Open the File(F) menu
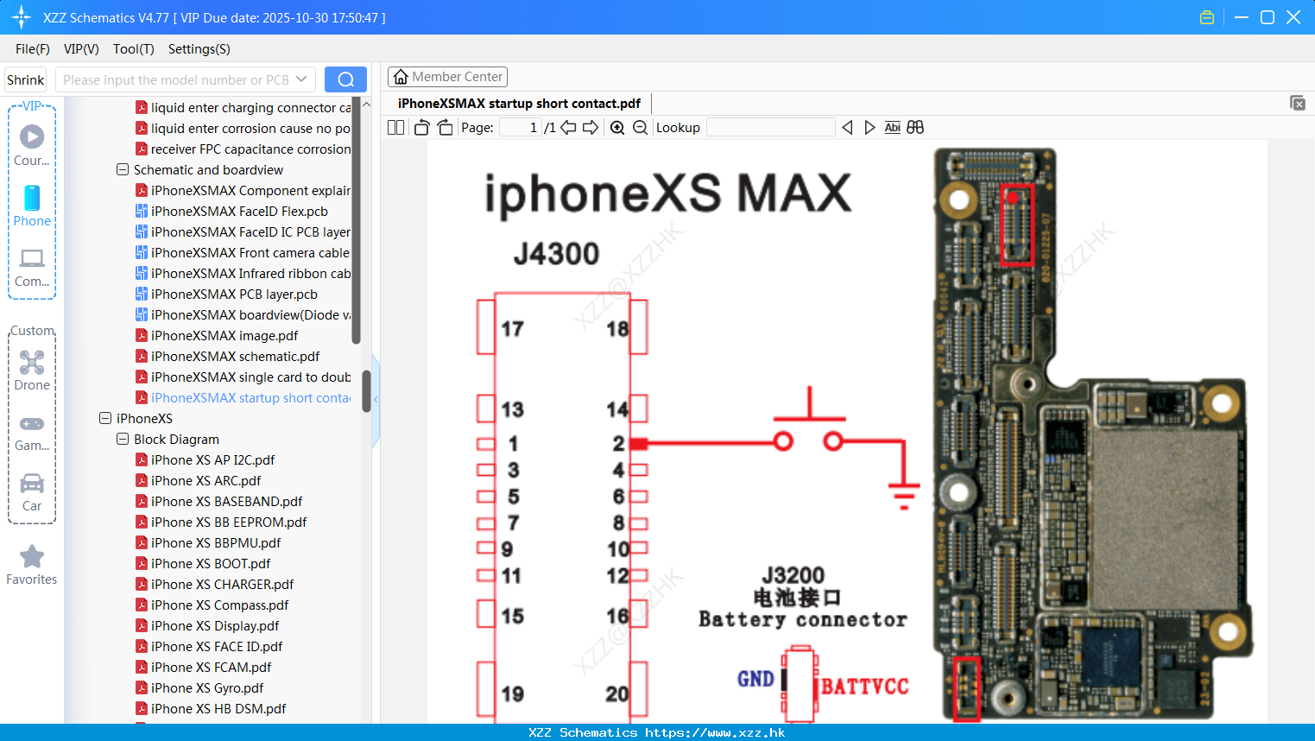The width and height of the screenshot is (1315, 741). [33, 49]
